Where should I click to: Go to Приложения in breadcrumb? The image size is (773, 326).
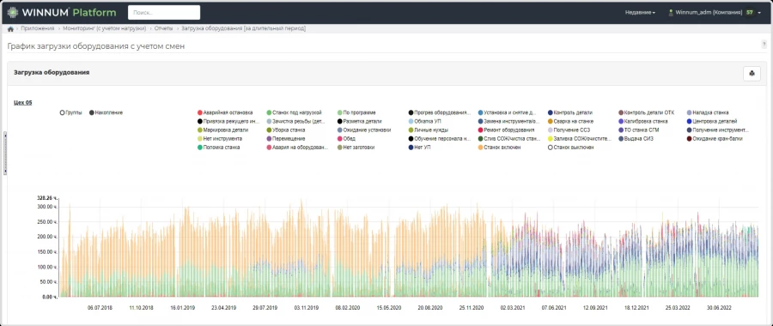(x=38, y=28)
